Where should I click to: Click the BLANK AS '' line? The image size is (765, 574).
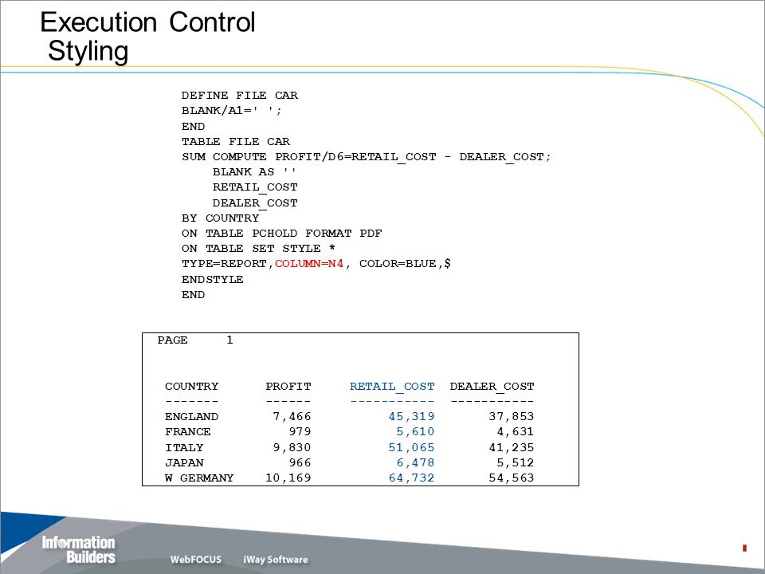click(x=254, y=172)
